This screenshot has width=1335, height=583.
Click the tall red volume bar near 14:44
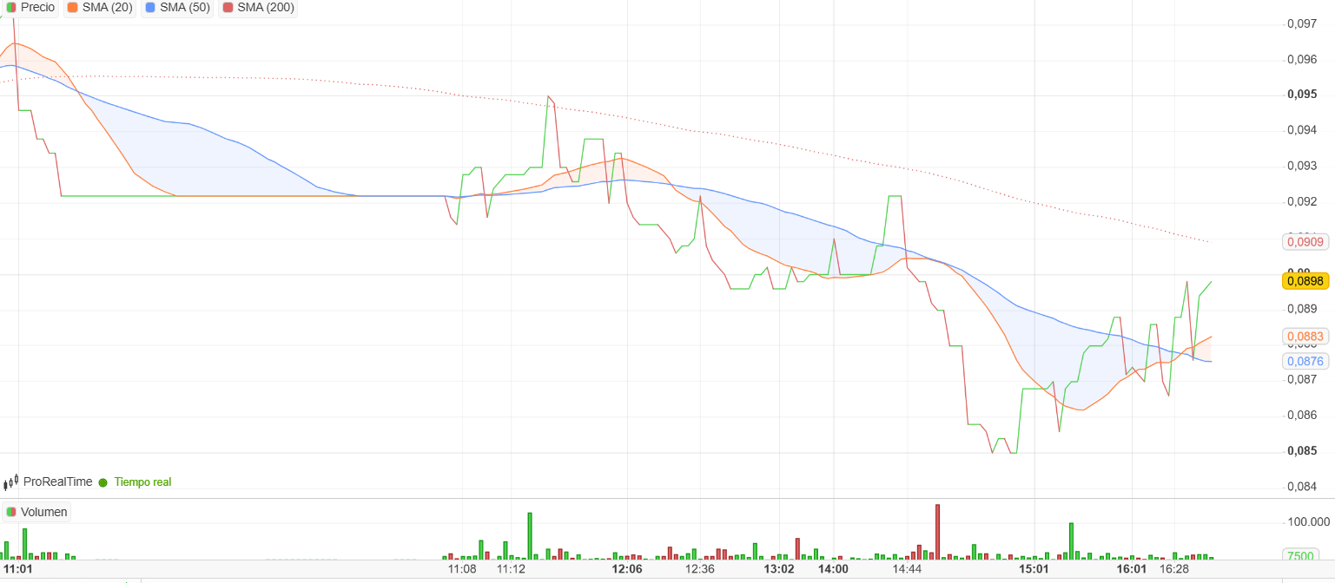coord(937,531)
